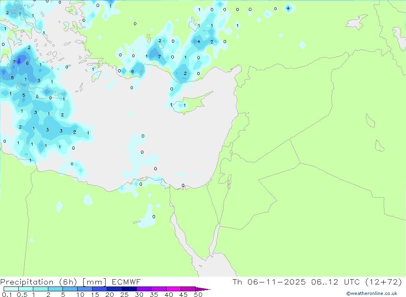406x297 pixels.
Task: Click legend scale label '50'
Action: point(198,295)
